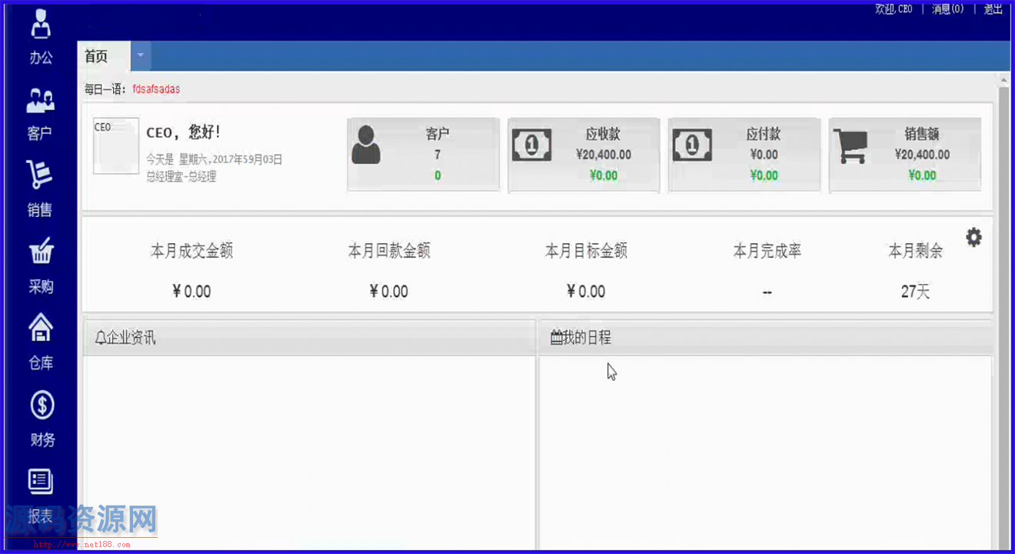Open the 客户 summary card title
This screenshot has width=1015, height=554.
438,134
